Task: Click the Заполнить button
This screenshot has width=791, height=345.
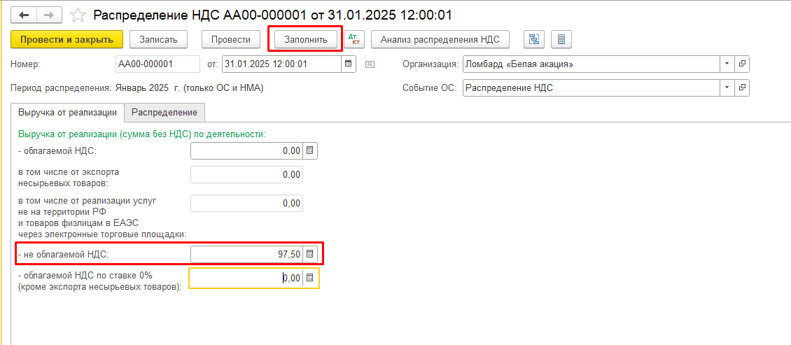Action: pyautogui.click(x=305, y=39)
